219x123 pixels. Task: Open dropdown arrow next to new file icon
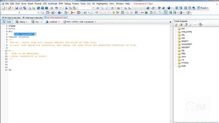tap(7, 8)
